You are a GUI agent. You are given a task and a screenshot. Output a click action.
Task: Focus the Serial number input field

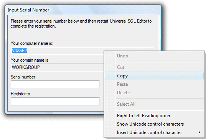[x=55, y=85]
